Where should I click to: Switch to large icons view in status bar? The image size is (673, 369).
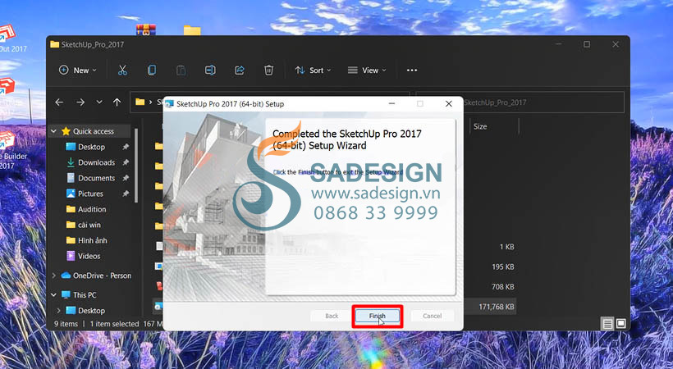tap(620, 324)
